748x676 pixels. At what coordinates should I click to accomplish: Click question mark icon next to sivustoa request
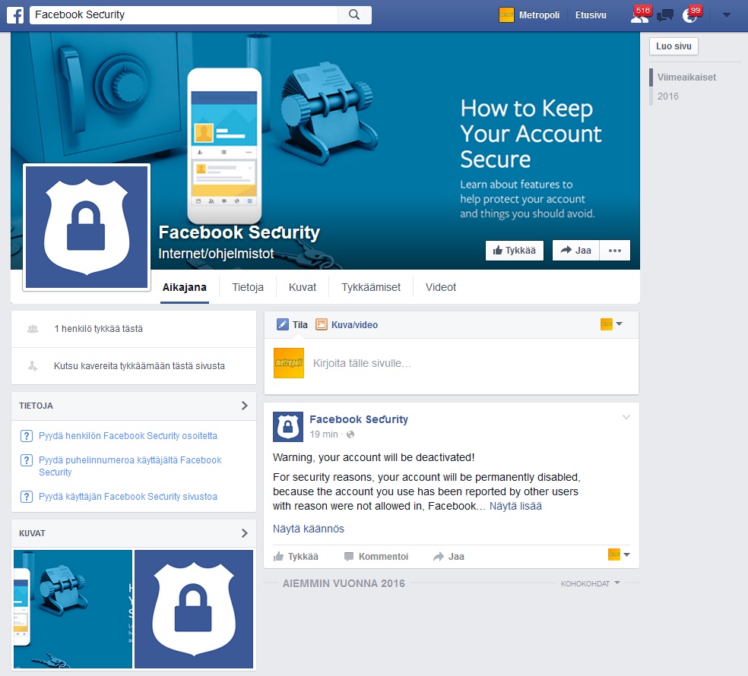(x=27, y=496)
